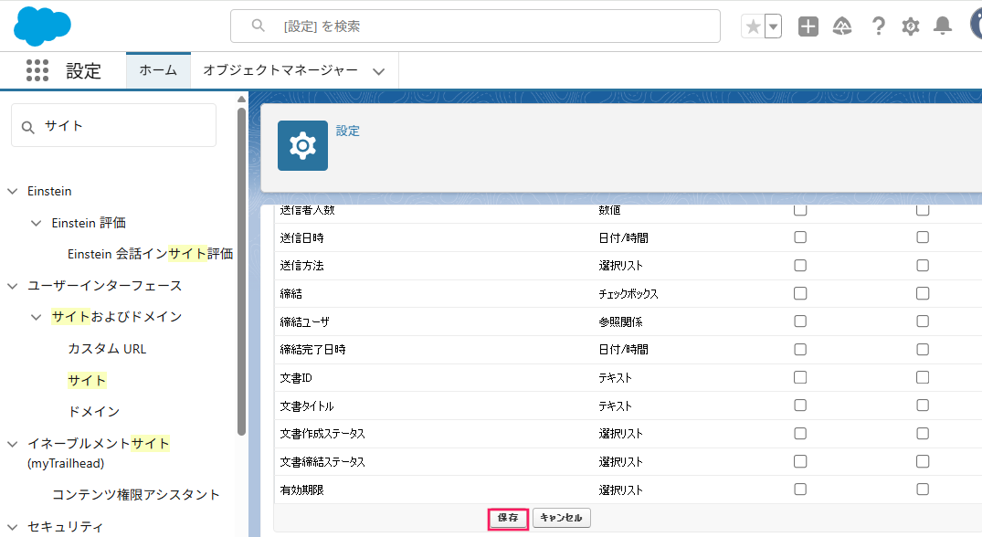Open the サイト setup page
982x537 pixels.
pyautogui.click(x=87, y=380)
